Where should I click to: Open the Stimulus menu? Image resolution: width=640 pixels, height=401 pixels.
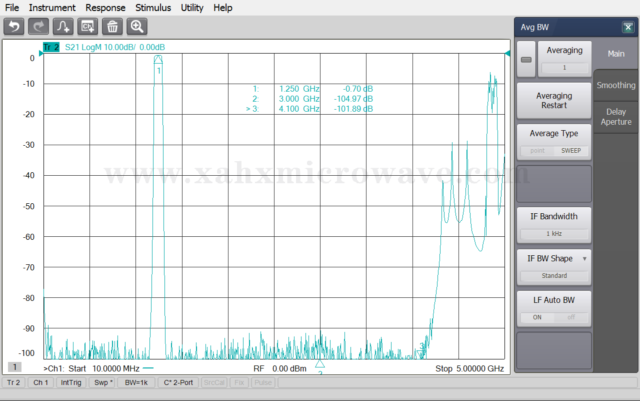153,8
